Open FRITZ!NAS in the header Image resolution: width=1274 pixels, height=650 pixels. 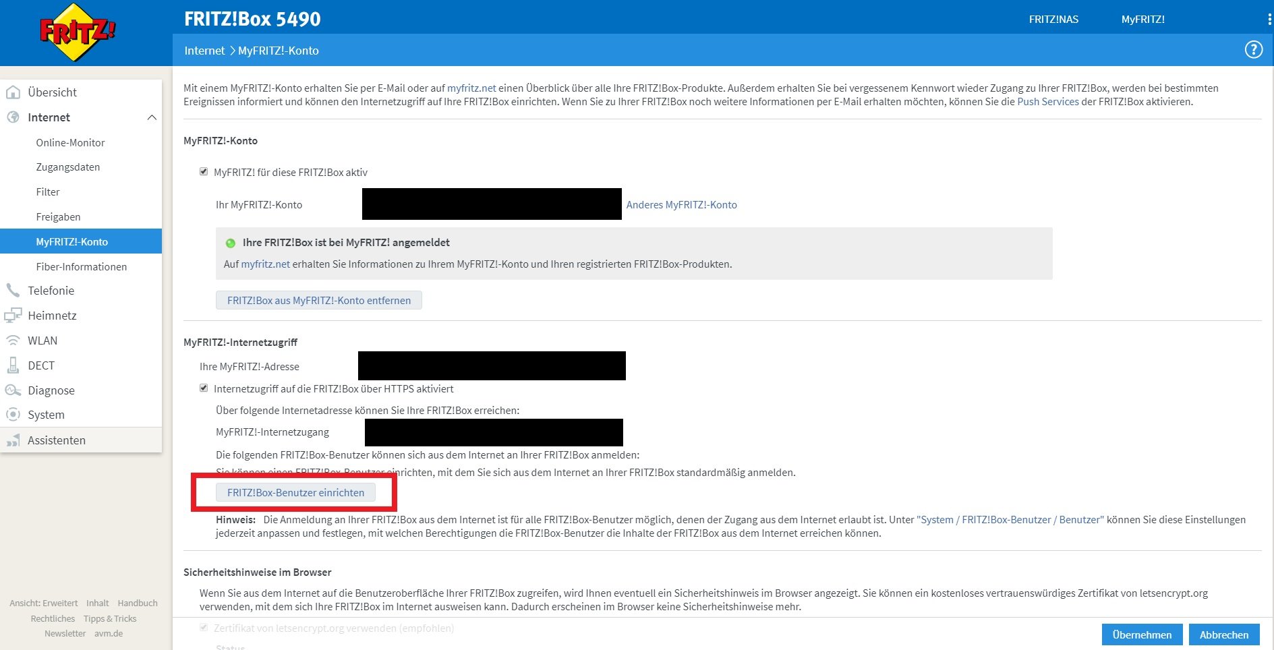click(x=1053, y=20)
